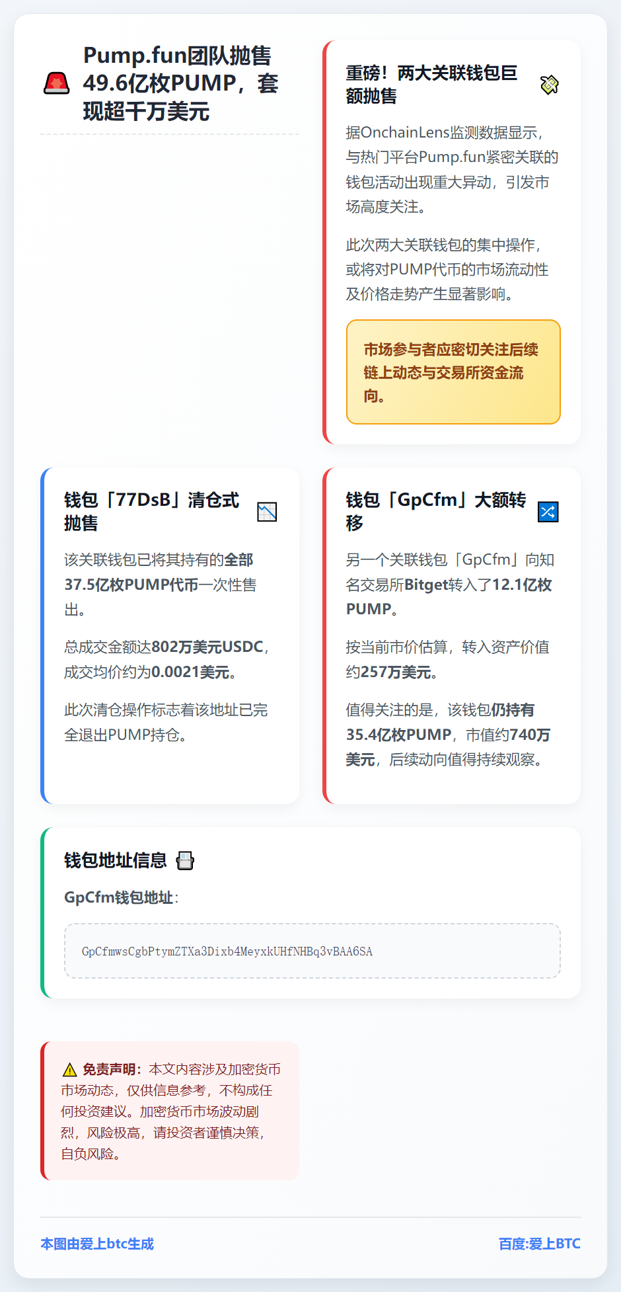Viewport: 621px width, 1292px height.
Task: Open the 本图由爱上btc生成 footer link
Action: click(x=97, y=1244)
